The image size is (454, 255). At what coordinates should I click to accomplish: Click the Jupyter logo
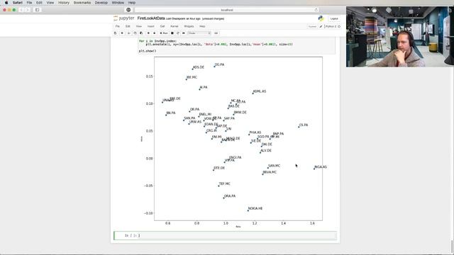pos(124,18)
